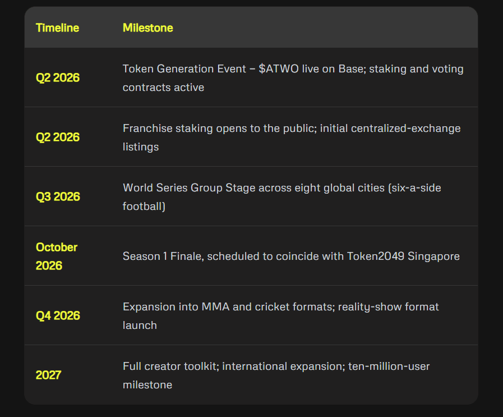The width and height of the screenshot is (503, 417).
Task: Click the Q4 2026 timeline cell
Action: pos(58,315)
